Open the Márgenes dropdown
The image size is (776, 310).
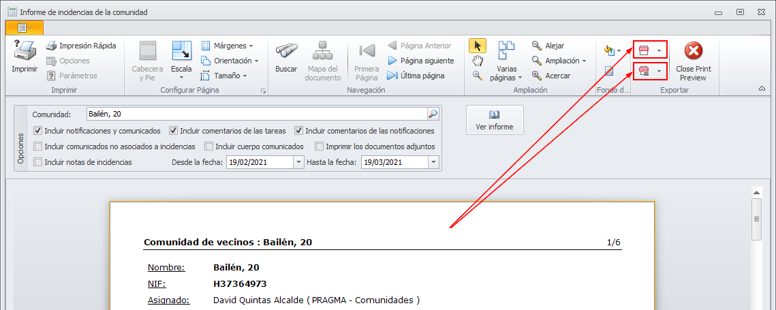point(227,46)
